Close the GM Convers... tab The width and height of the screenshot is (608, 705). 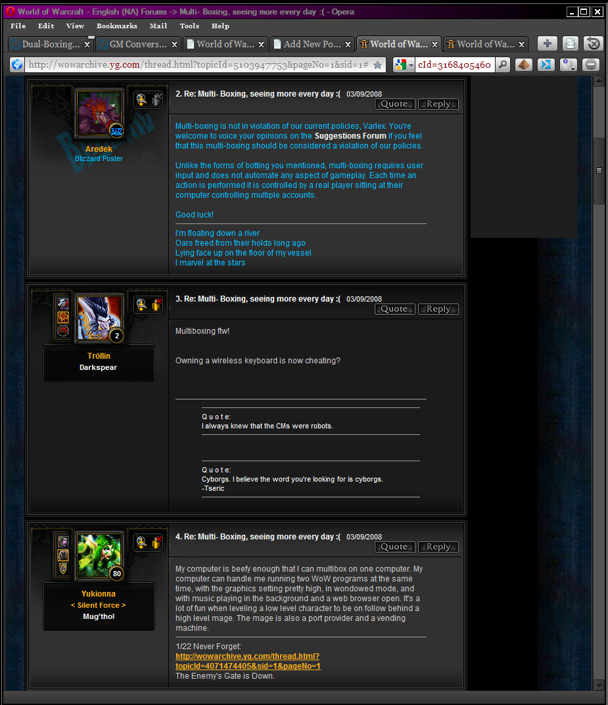point(174,45)
